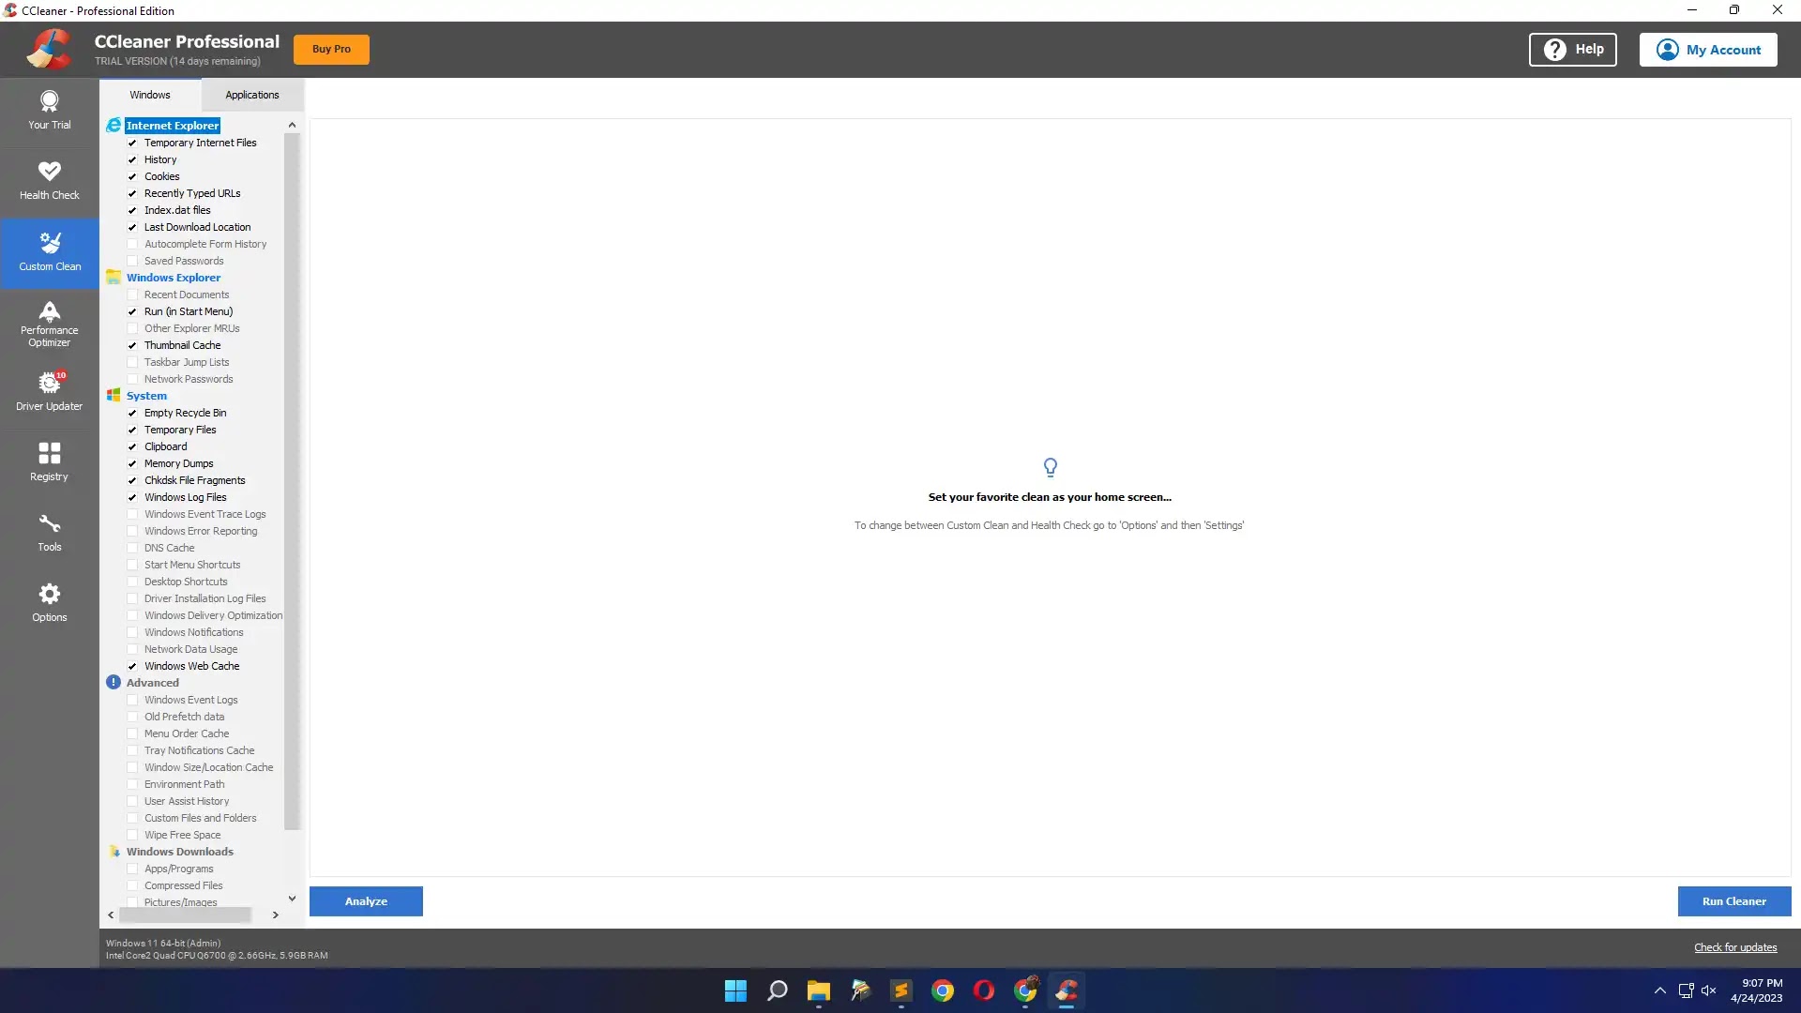Toggle the Saved Passwords checkbox

point(133,260)
